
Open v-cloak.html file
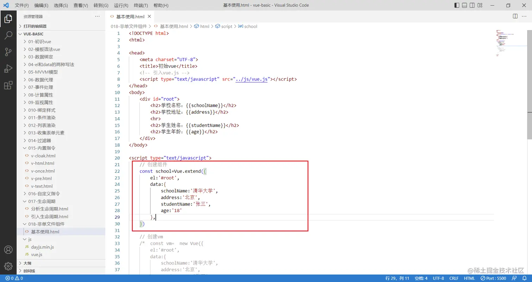click(x=43, y=156)
